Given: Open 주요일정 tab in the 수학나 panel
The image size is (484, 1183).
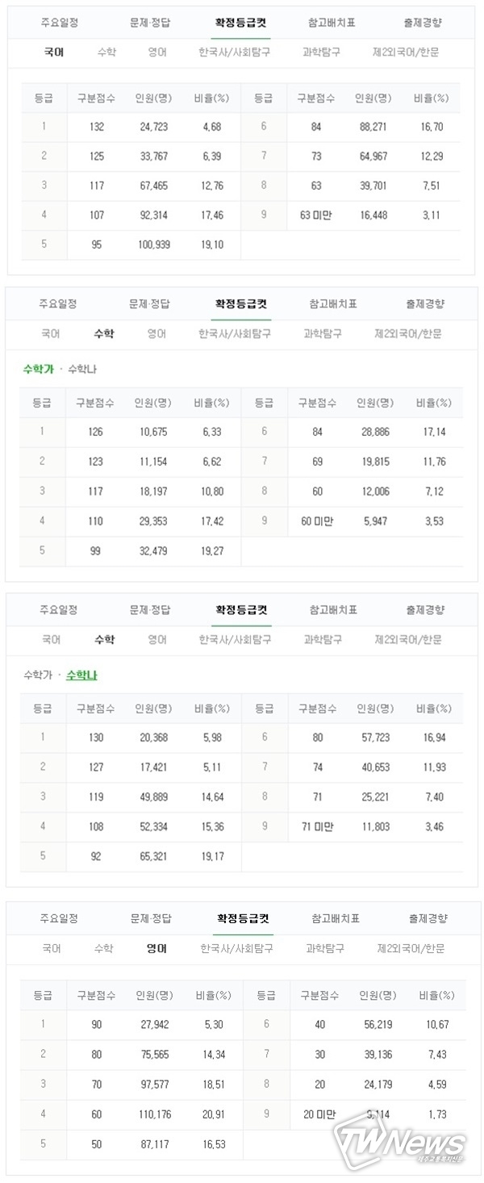Looking at the screenshot, I should tap(58, 610).
